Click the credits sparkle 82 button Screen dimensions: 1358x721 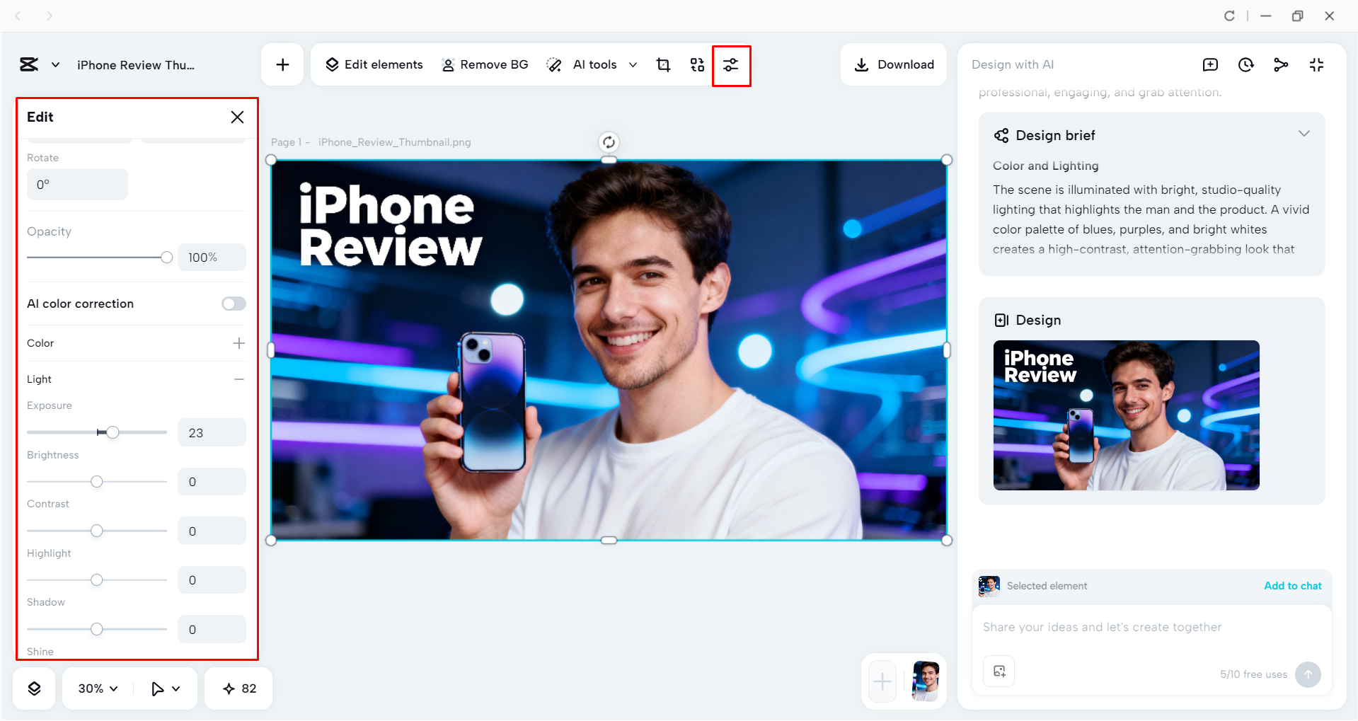coord(239,688)
